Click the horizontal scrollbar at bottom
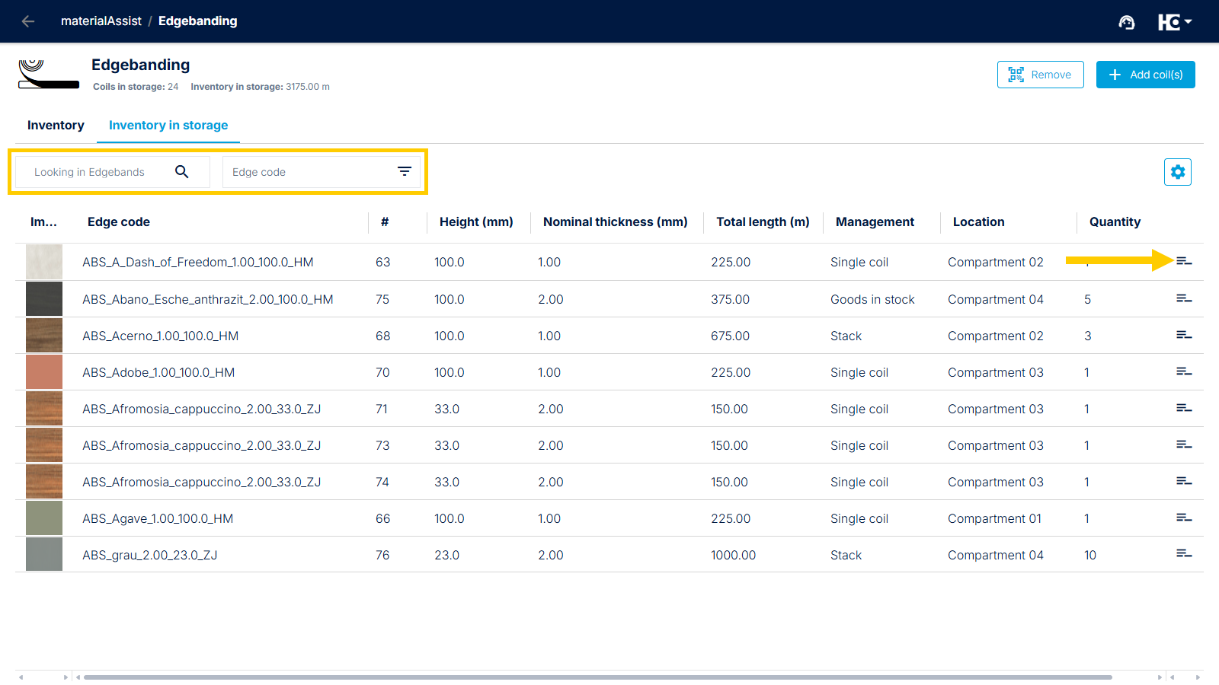1219x685 pixels. pyautogui.click(x=597, y=677)
